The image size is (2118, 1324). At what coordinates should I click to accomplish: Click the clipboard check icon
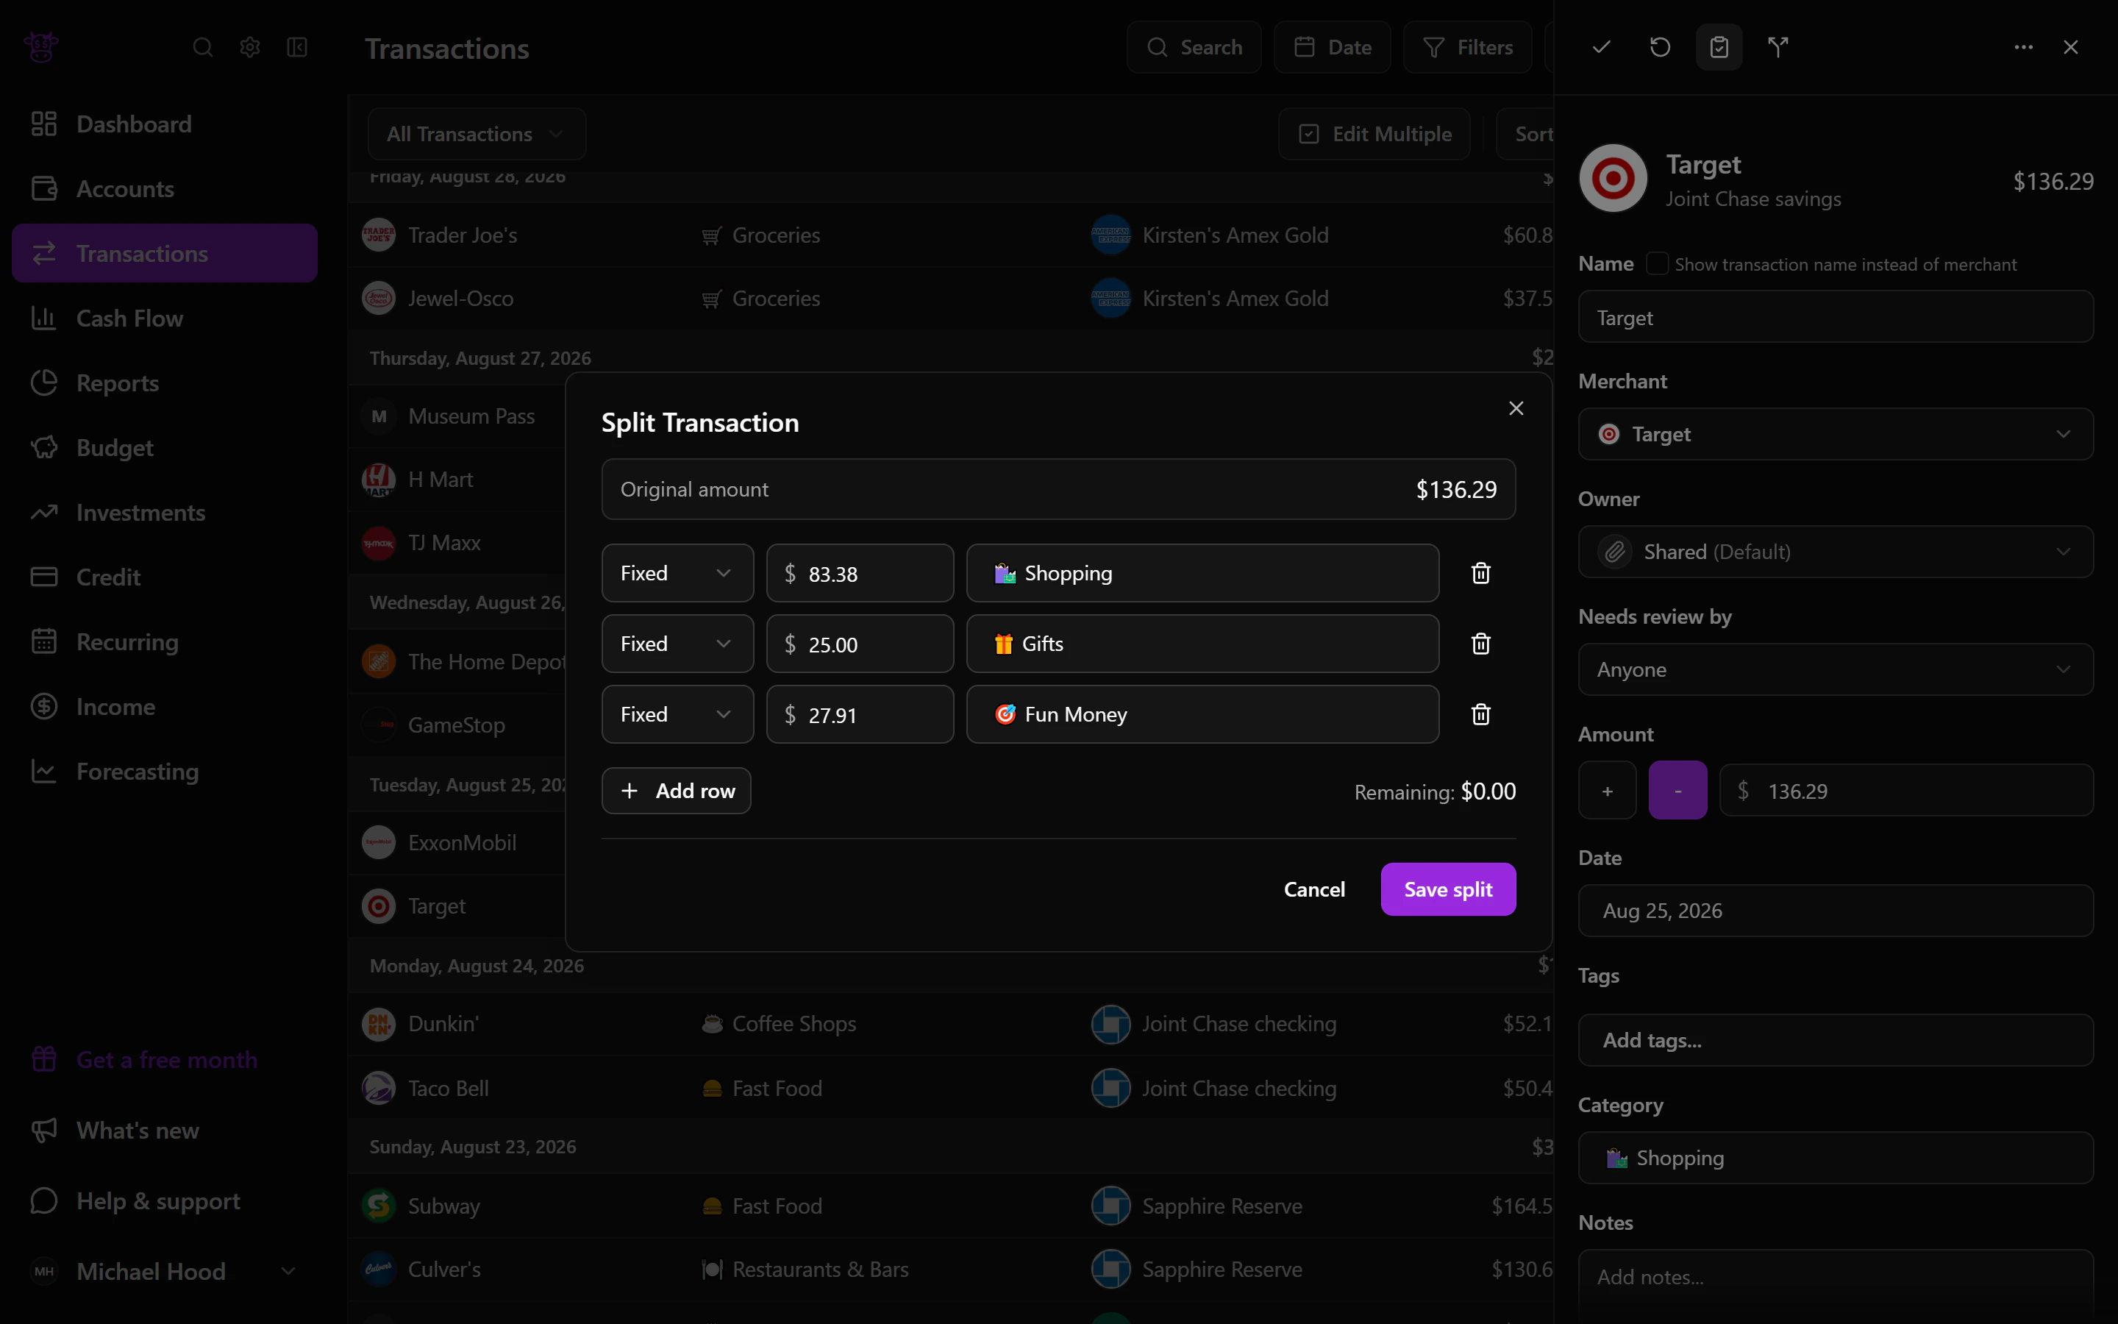(1719, 47)
